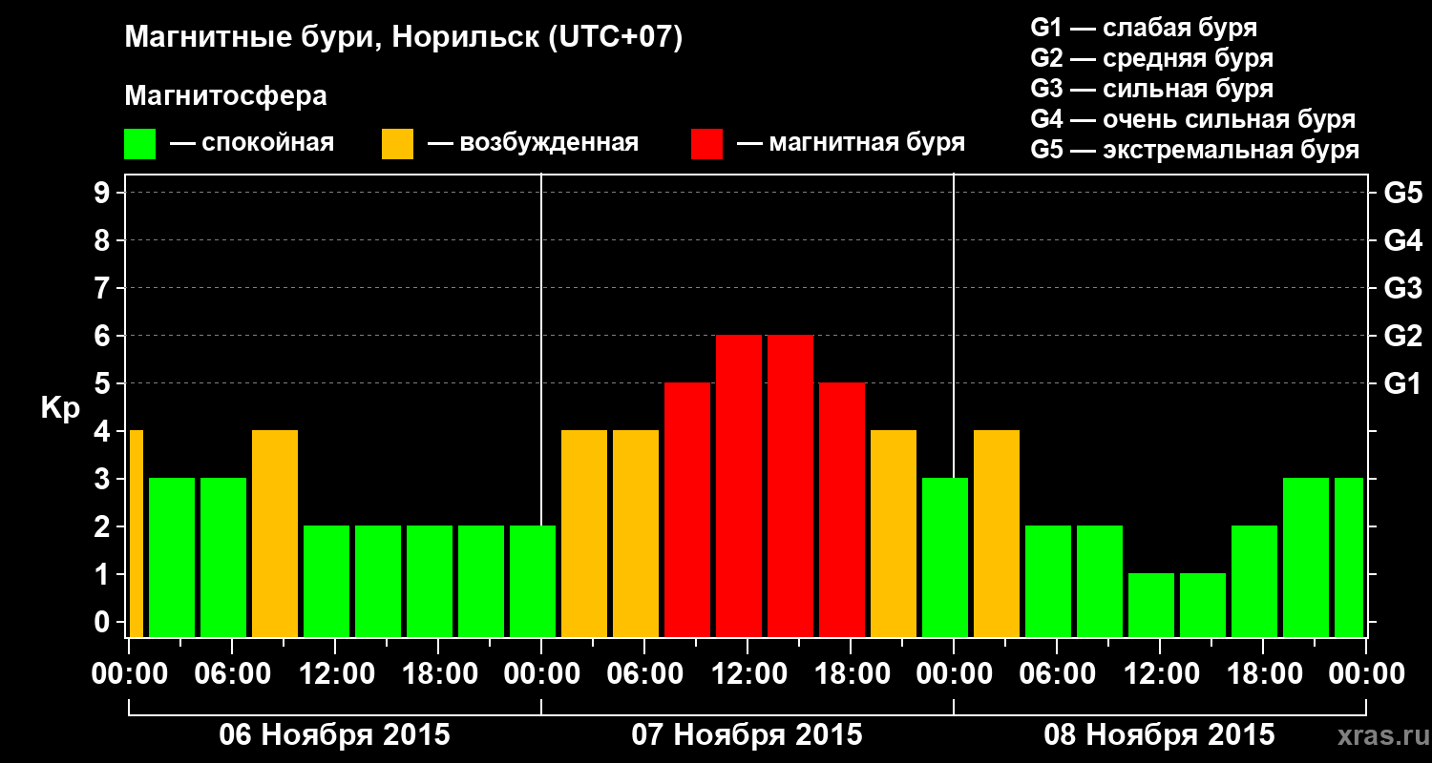Viewport: 1432px width, 763px height.
Task: Select the 'G4 — очень сильная буря' legend line
Action: tap(1193, 119)
